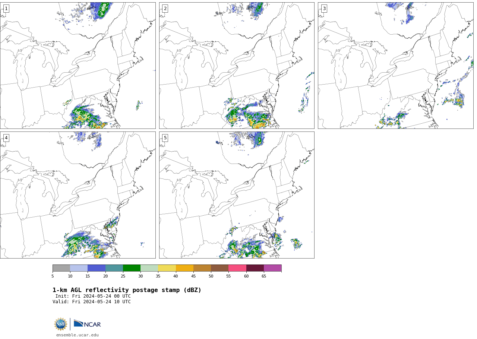Open ensemble member 5 reflectivity map
The width and height of the screenshot is (477, 339).
tap(237, 195)
